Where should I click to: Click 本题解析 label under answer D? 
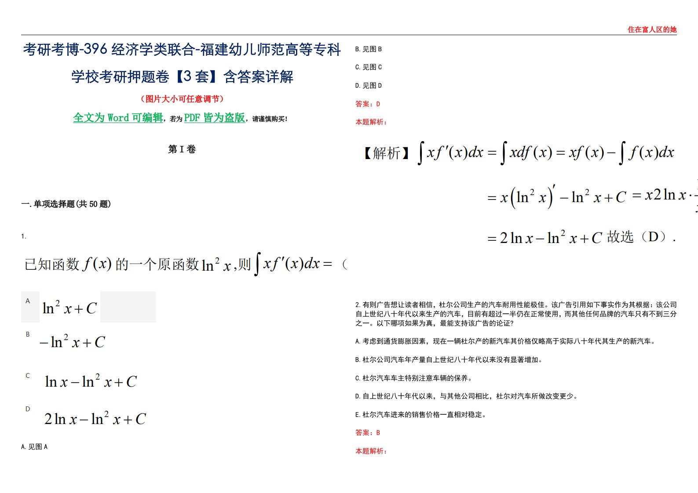[371, 122]
